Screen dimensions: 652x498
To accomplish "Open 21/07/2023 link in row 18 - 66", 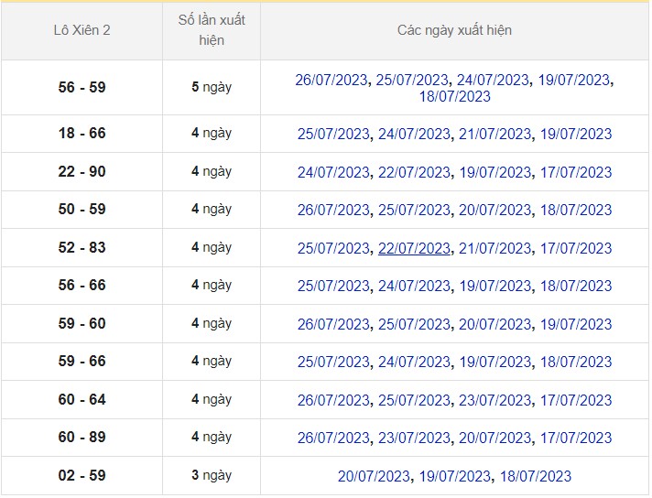I will click(494, 134).
